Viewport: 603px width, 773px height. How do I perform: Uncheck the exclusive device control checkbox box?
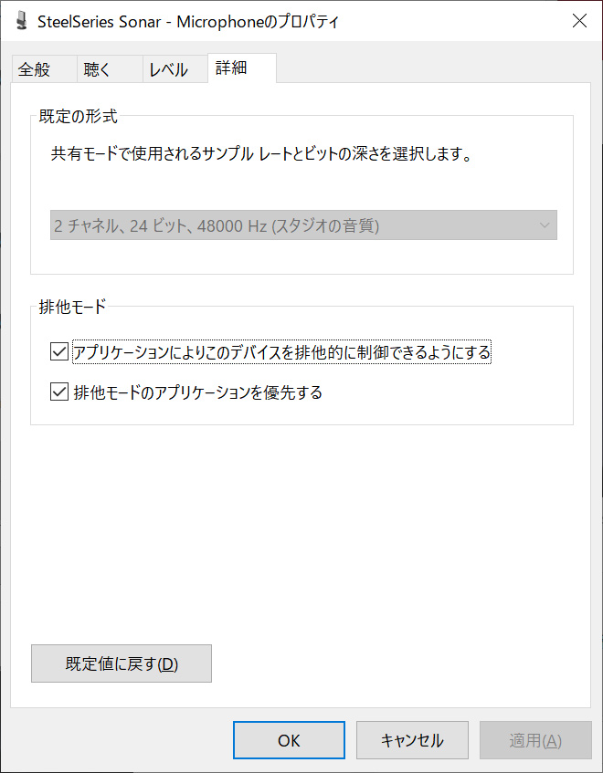coord(60,351)
